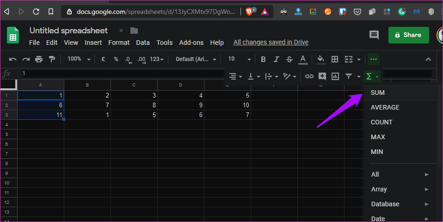Click the Print icon
Viewport: 443px width, 222px height.
click(39, 59)
